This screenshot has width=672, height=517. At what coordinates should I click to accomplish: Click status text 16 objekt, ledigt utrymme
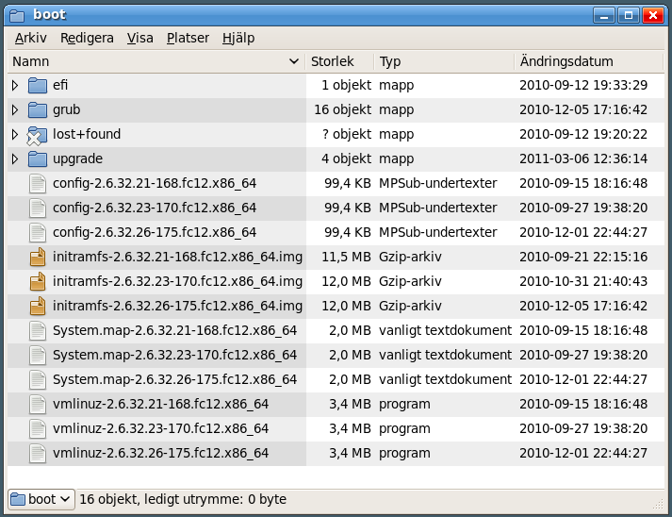pyautogui.click(x=183, y=499)
